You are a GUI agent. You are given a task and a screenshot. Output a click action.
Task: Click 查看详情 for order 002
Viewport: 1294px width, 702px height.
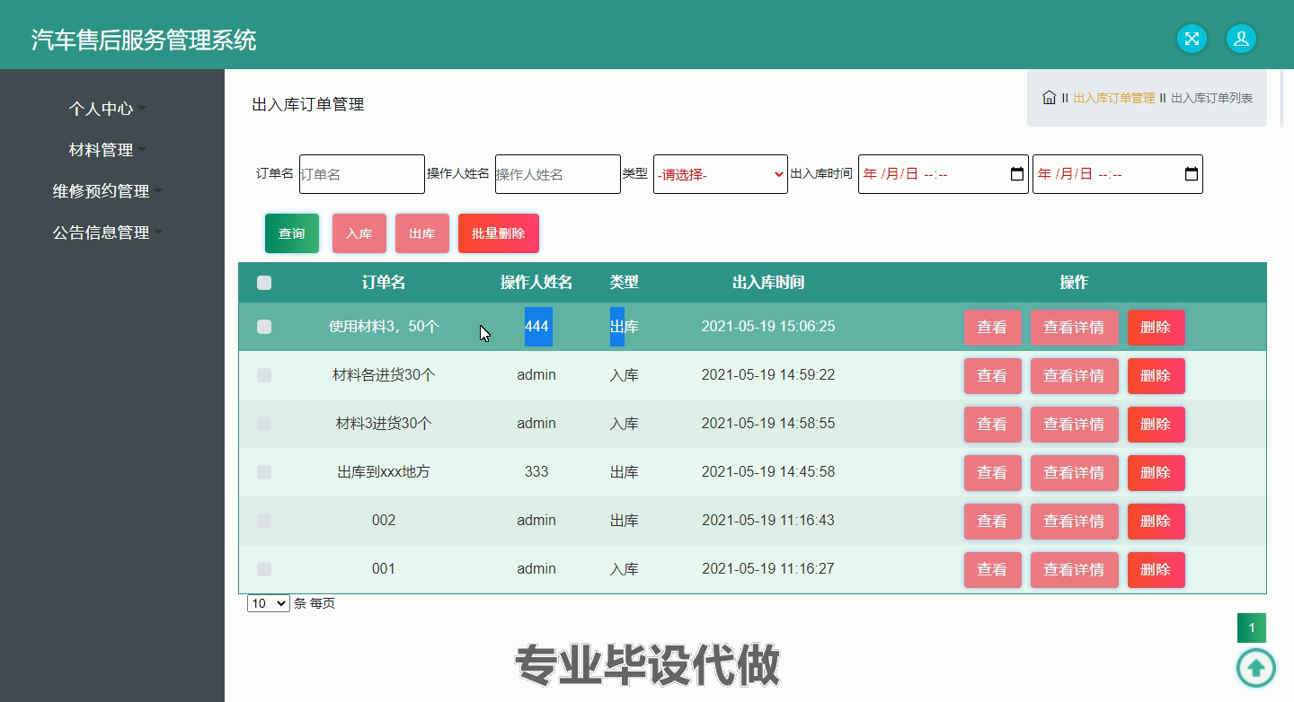pos(1075,522)
